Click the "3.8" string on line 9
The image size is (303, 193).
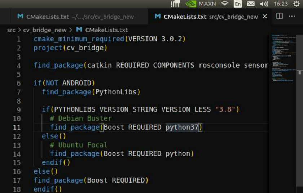point(225,109)
